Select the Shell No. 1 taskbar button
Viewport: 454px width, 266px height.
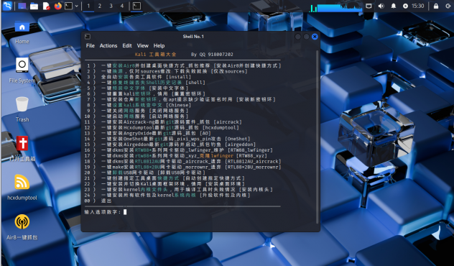[136, 6]
